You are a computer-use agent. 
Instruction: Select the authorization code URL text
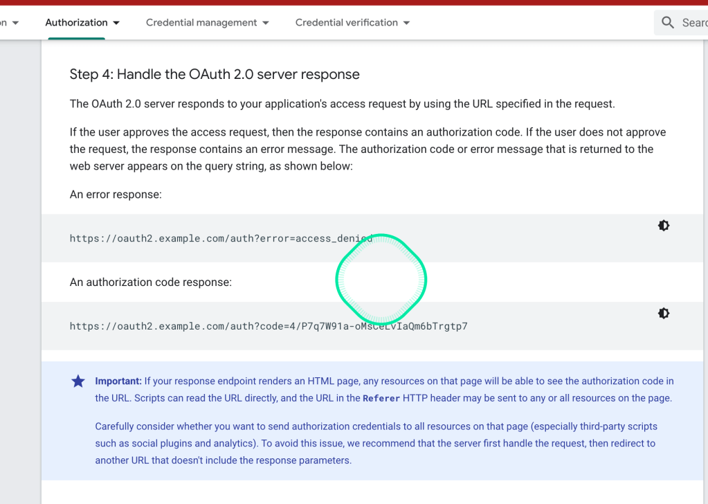click(x=269, y=326)
